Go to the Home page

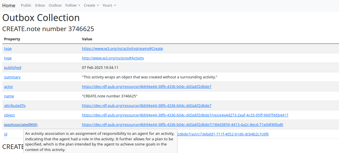[9, 5]
